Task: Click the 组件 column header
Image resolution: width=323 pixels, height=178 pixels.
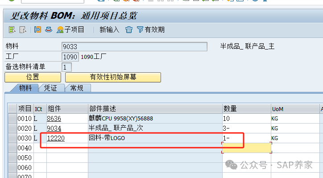Action: pyautogui.click(x=67, y=108)
